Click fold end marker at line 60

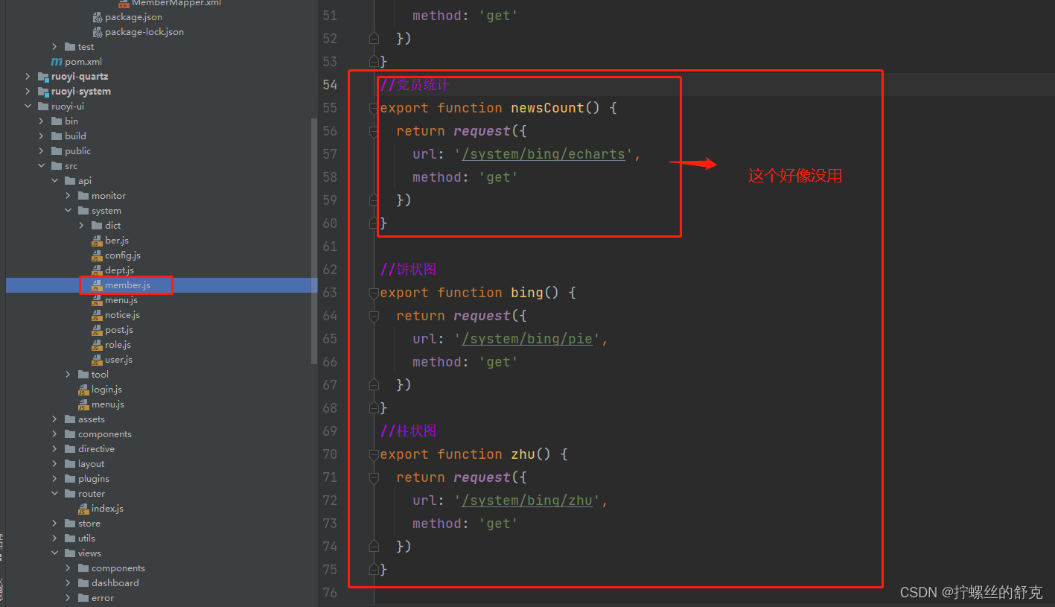(x=374, y=223)
